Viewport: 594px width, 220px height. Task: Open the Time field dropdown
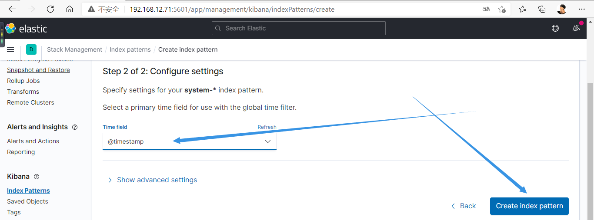(190, 141)
